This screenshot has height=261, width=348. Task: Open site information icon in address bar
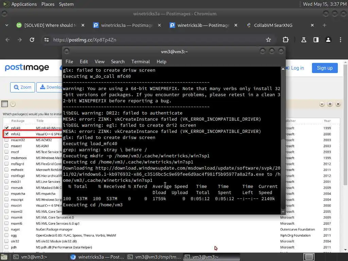46,40
